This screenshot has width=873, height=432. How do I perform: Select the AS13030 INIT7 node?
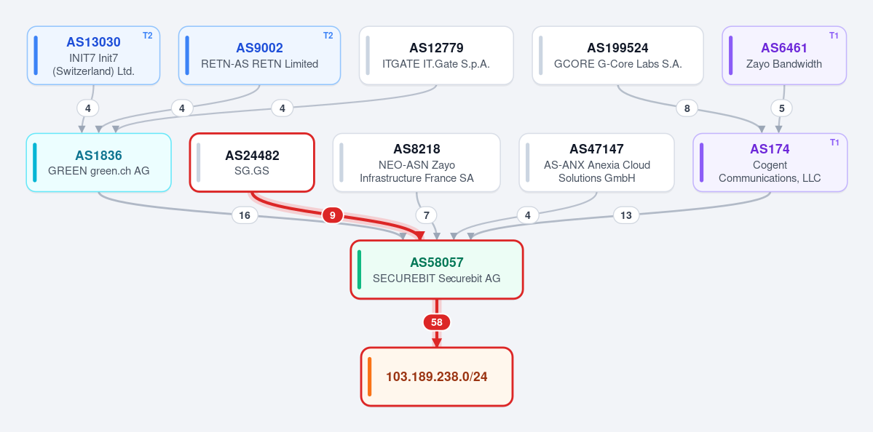[93, 55]
